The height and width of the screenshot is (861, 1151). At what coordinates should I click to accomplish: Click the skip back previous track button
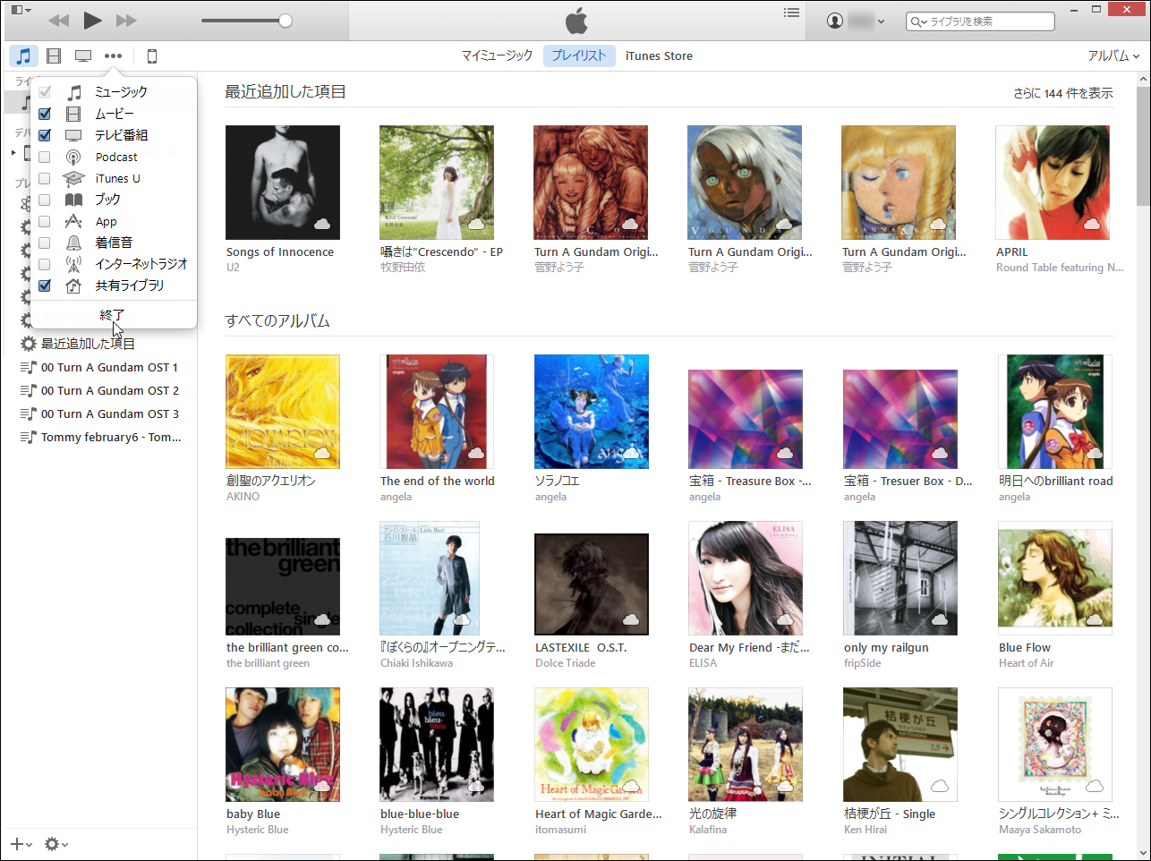[x=59, y=20]
